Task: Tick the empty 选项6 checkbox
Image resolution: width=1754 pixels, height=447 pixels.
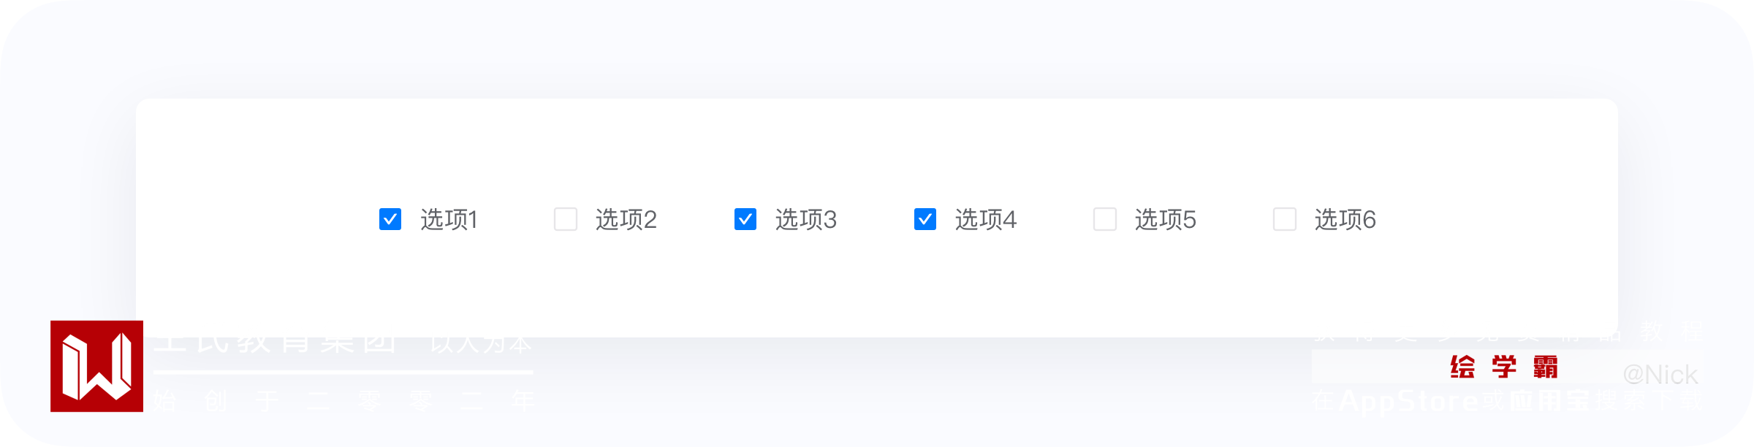Action: point(1285,219)
